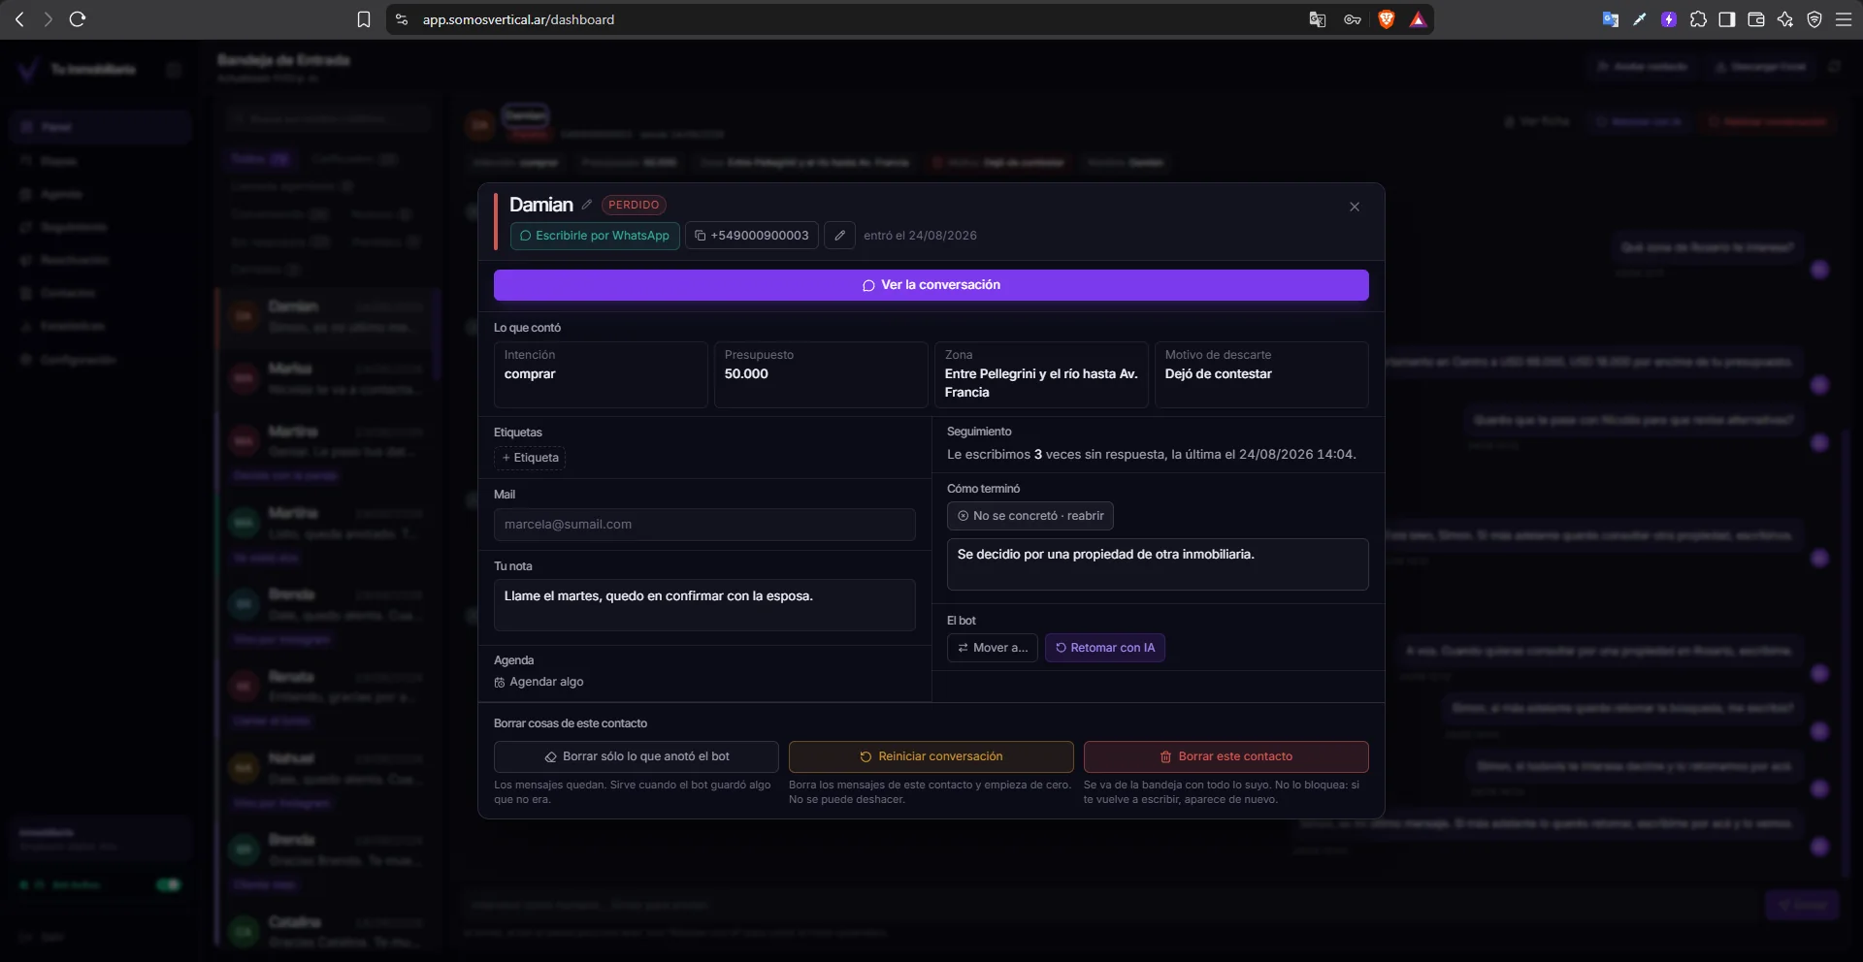Click the address bar URL
The image size is (1863, 962).
518,19
